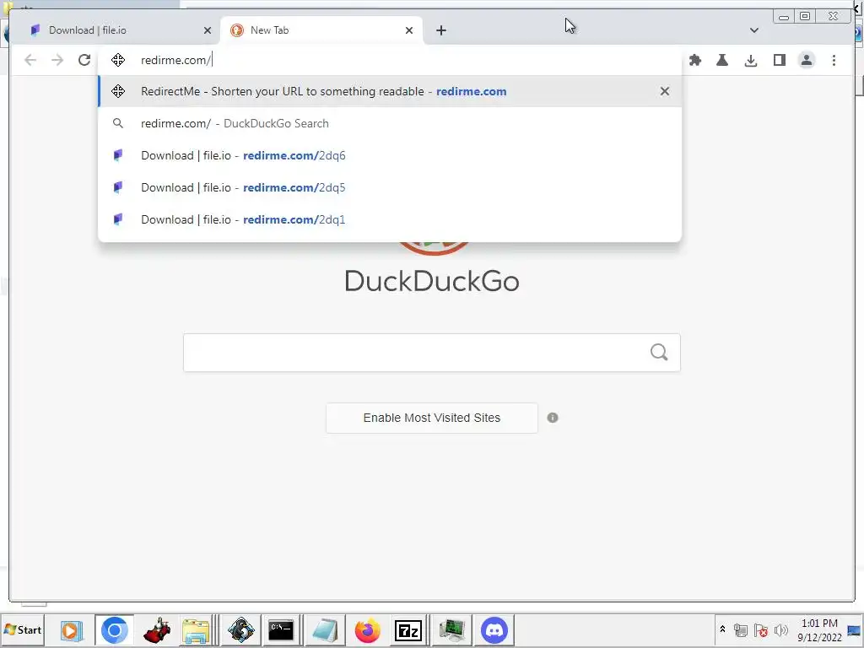Screen dimensions: 864x648
Task: Open the profile avatar menu
Action: [x=807, y=60]
